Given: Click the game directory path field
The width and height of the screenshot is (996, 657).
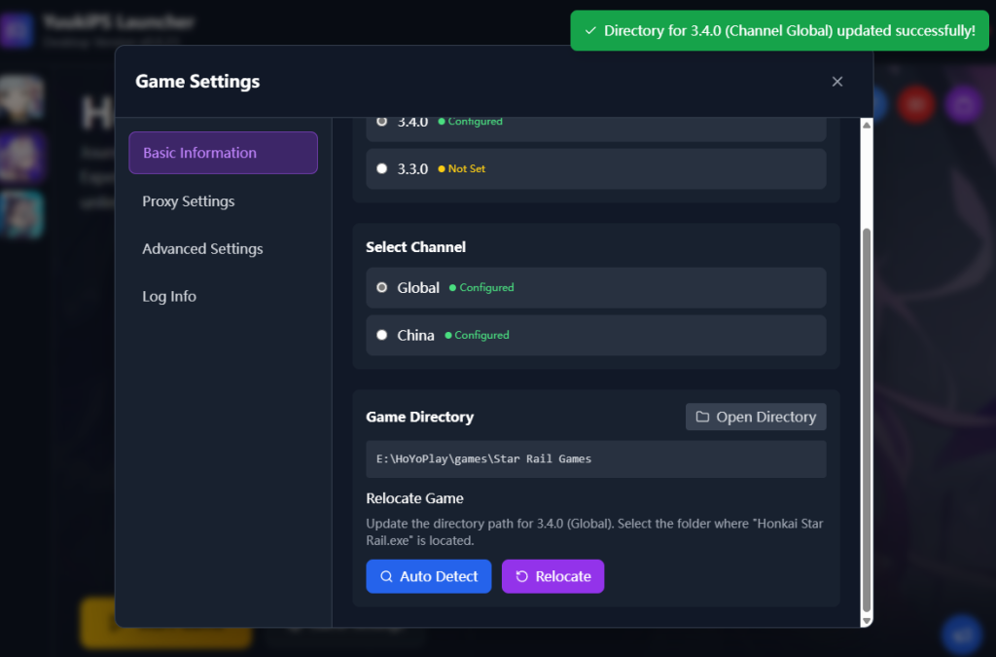Looking at the screenshot, I should (595, 459).
